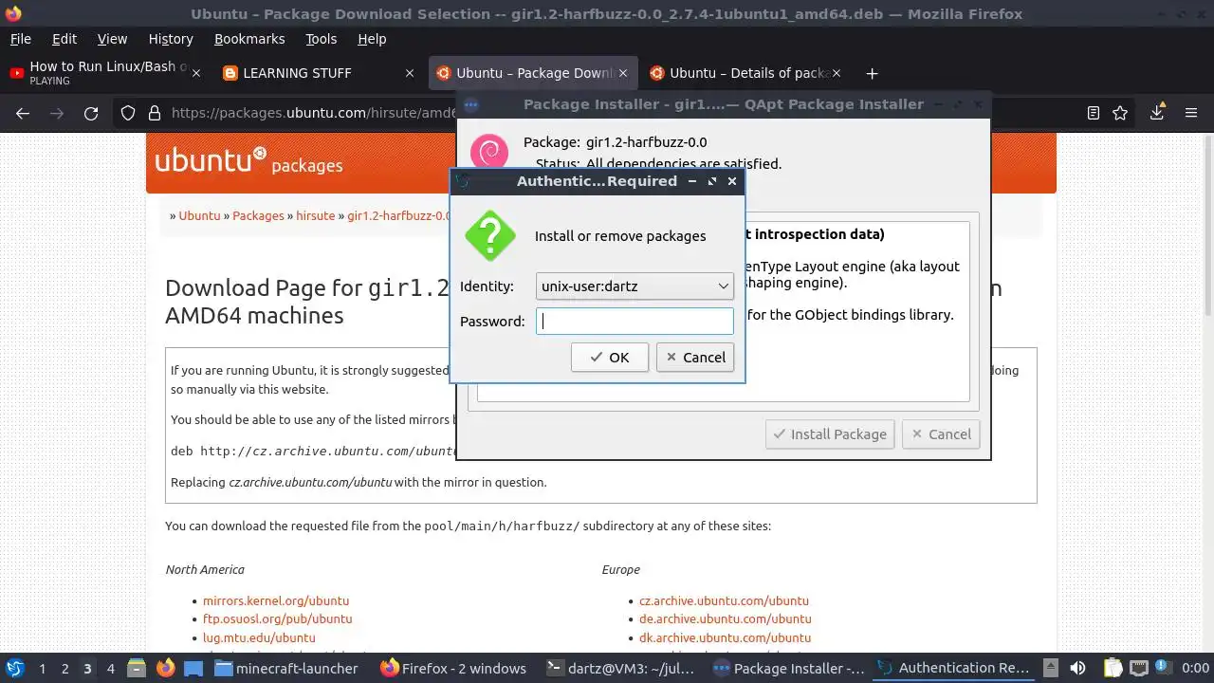Click the Debian swirl package icon
Viewport: 1214px width, 683px height.
click(489, 152)
